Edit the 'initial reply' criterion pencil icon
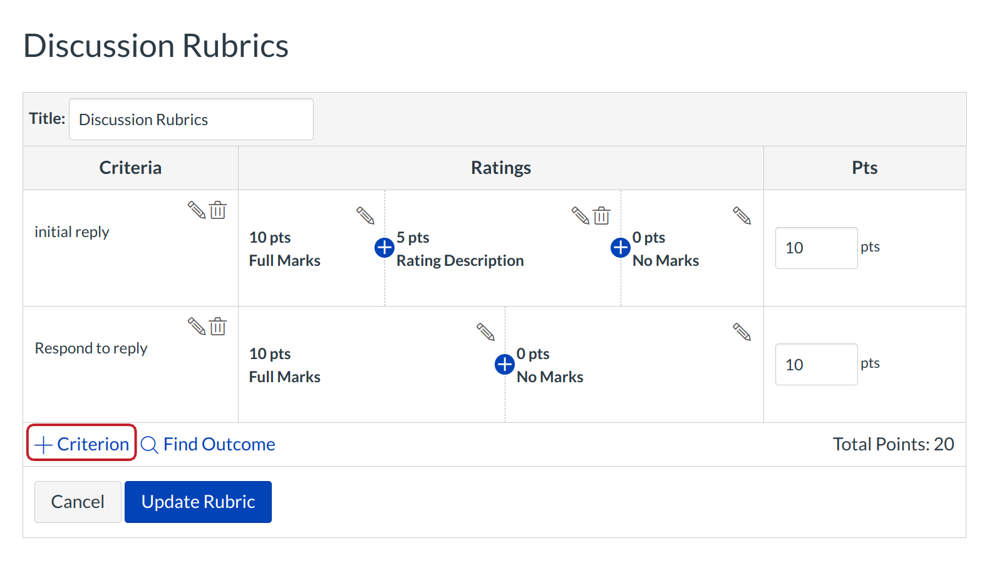The width and height of the screenshot is (997, 573). click(x=197, y=210)
